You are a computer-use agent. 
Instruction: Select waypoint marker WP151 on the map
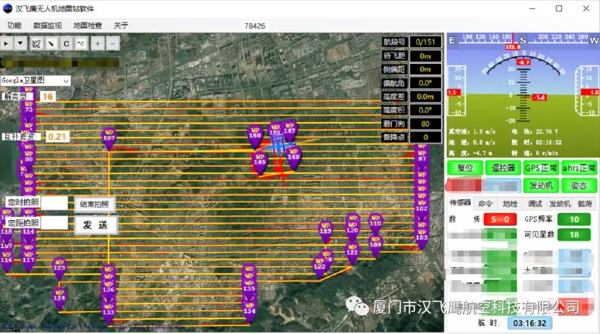click(274, 130)
